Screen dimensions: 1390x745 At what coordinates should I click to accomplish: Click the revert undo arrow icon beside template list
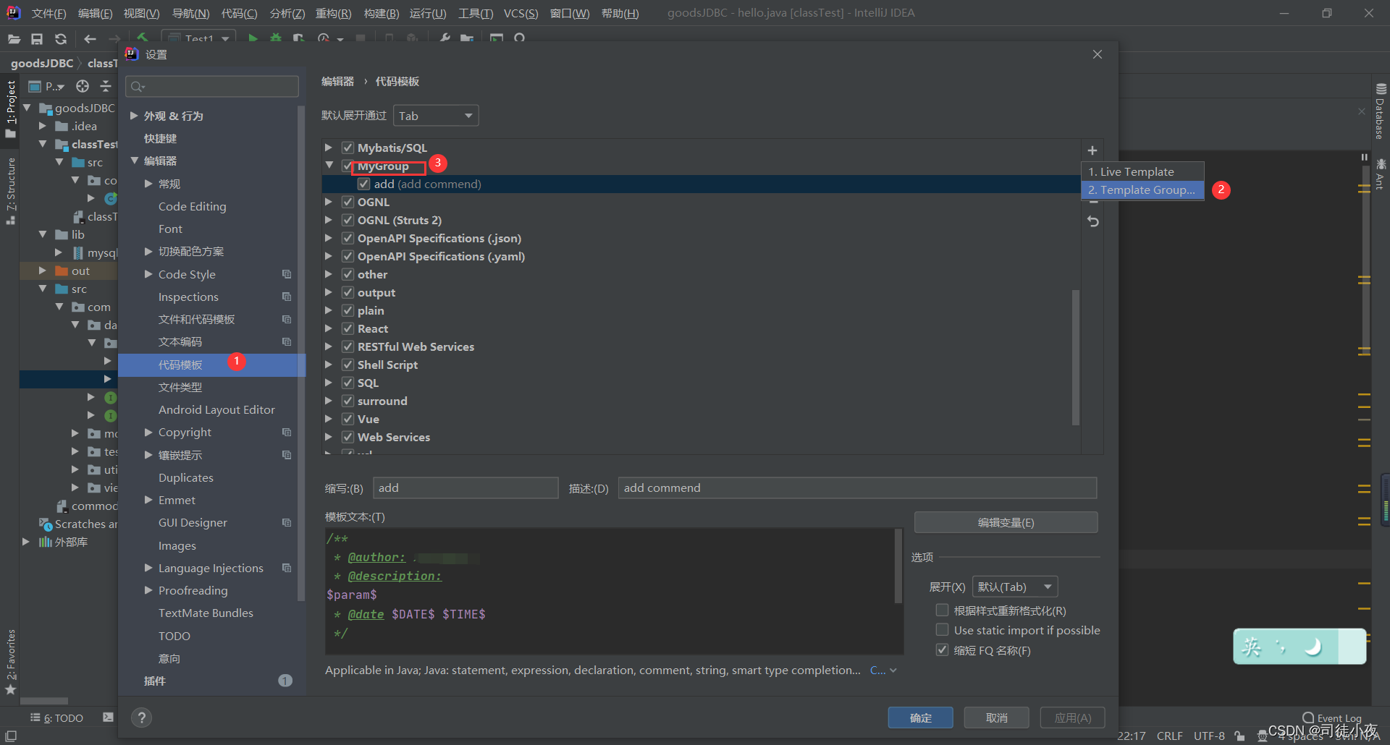[x=1093, y=221]
